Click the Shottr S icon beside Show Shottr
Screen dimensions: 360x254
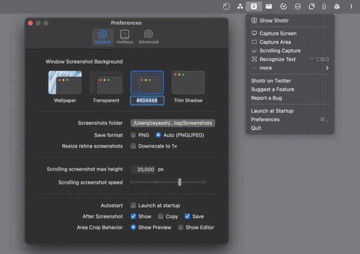tap(254, 21)
